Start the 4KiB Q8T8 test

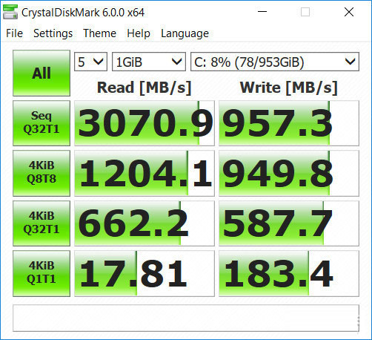(x=41, y=173)
